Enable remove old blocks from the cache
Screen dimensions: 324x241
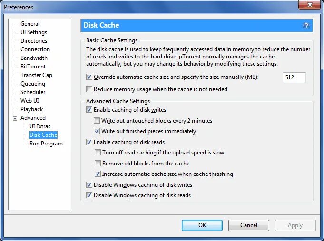(98, 164)
